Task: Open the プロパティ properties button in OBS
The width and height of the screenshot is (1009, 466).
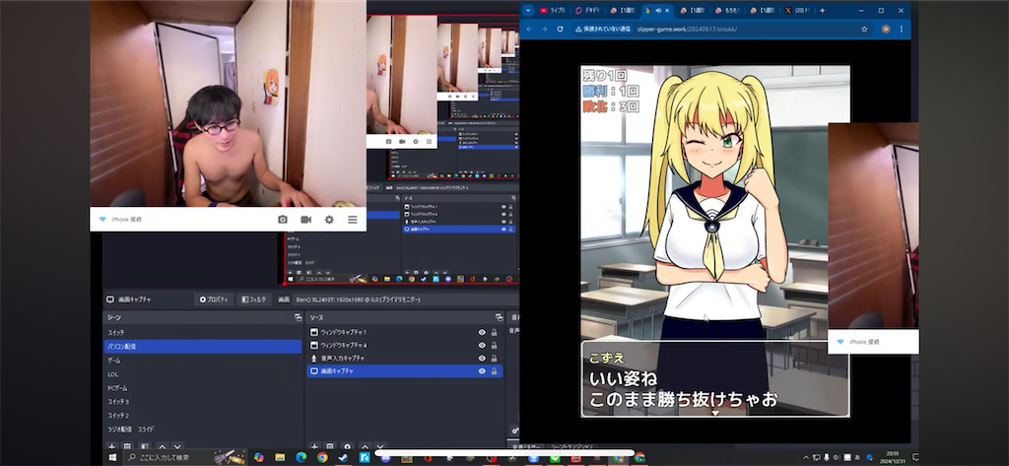Action: (214, 300)
